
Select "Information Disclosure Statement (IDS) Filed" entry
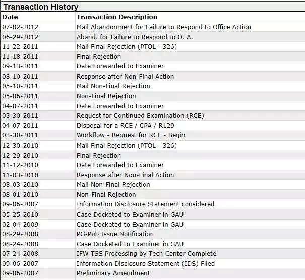click(x=145, y=263)
